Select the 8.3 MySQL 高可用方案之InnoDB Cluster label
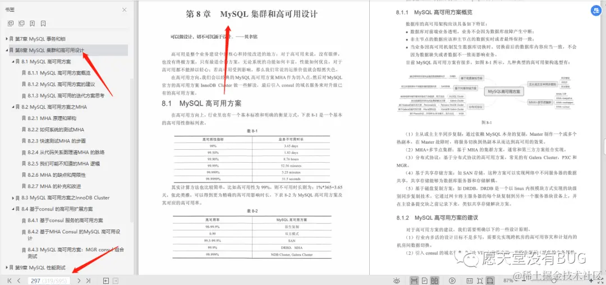Screen dimensions: 606x285 (x=65, y=197)
